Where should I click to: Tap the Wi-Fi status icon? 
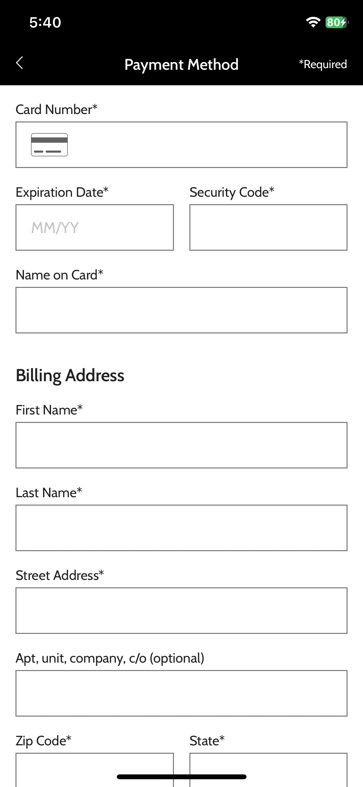[x=313, y=22]
